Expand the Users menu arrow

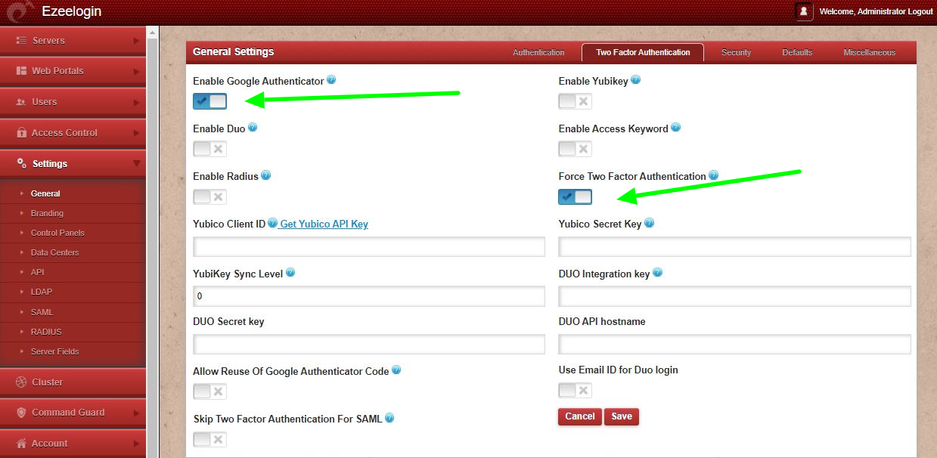click(x=136, y=102)
